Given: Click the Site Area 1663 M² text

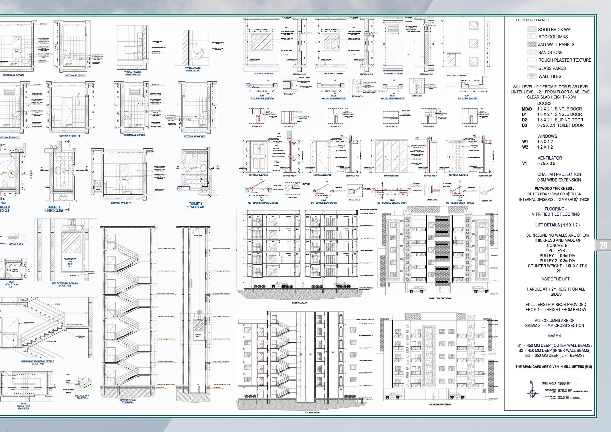Looking at the screenshot, I should tap(556, 383).
